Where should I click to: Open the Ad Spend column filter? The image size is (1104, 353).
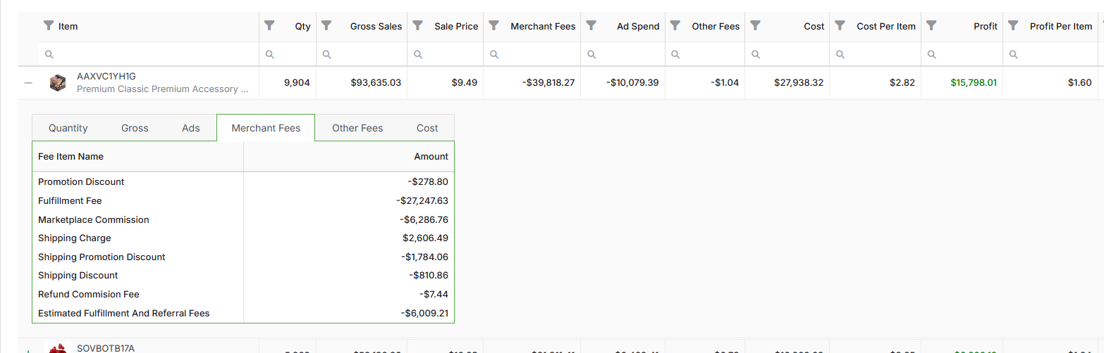coord(591,26)
